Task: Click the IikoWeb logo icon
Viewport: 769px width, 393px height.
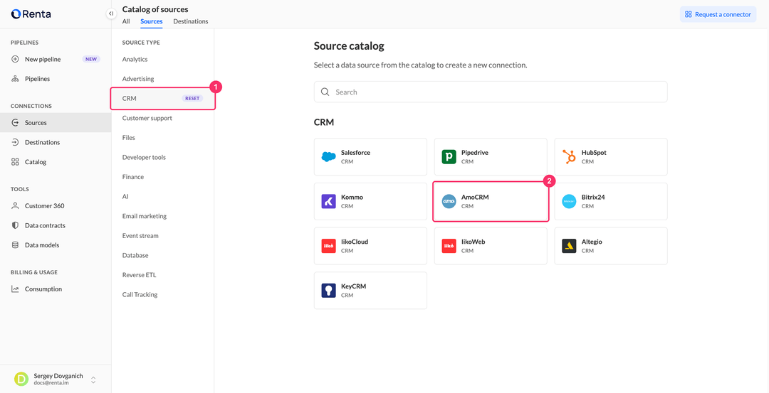Action: coord(449,246)
